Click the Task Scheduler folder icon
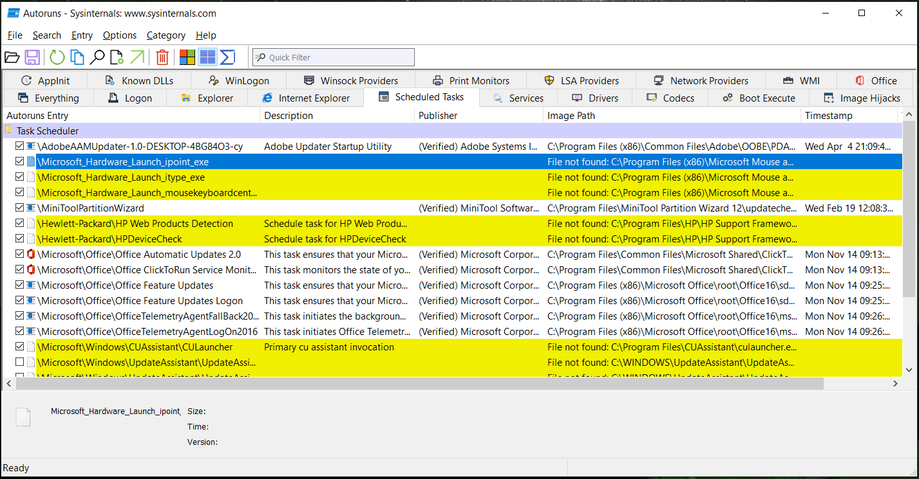The height and width of the screenshot is (479, 919). [x=9, y=131]
